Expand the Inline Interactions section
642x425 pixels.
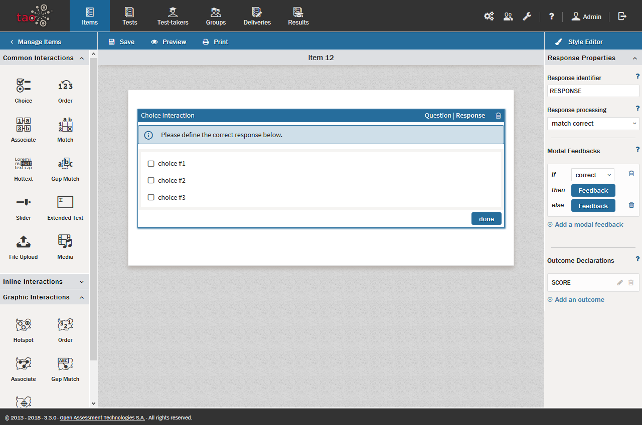point(44,282)
